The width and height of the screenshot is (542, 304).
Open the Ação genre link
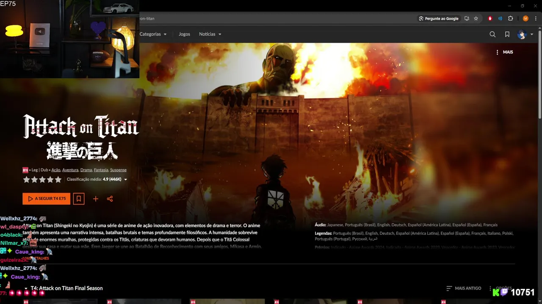[x=56, y=170]
